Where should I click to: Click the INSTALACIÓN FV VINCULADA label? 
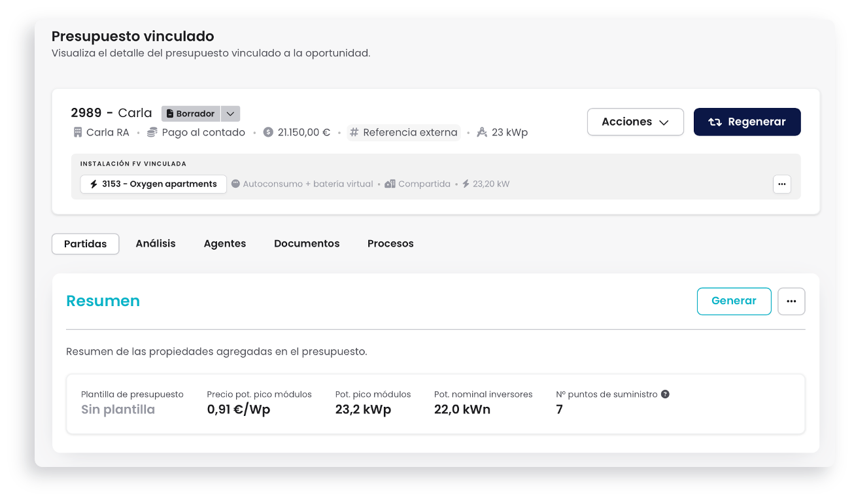[133, 164]
